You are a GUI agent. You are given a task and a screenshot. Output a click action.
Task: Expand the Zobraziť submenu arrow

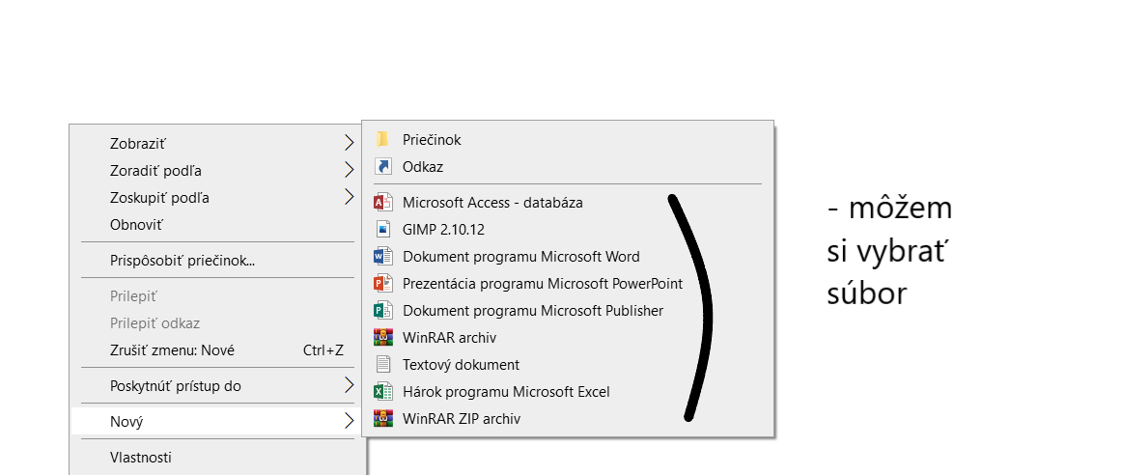click(349, 143)
